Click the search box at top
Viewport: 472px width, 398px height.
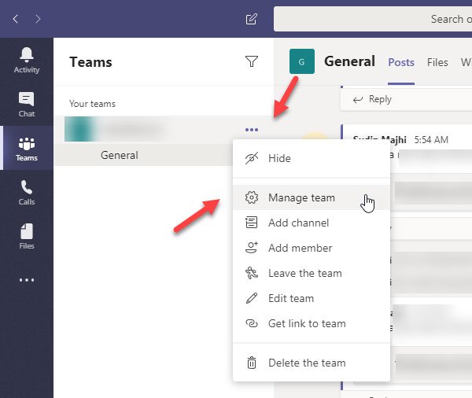373,19
